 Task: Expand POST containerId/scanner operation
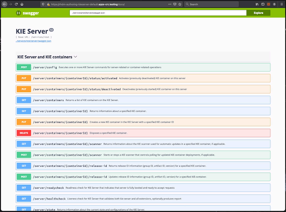coord(143,155)
